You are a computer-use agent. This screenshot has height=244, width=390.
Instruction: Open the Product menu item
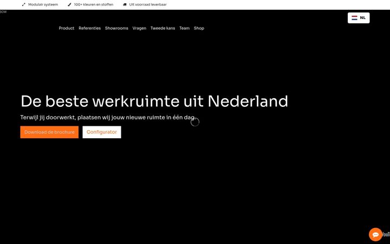tap(67, 28)
